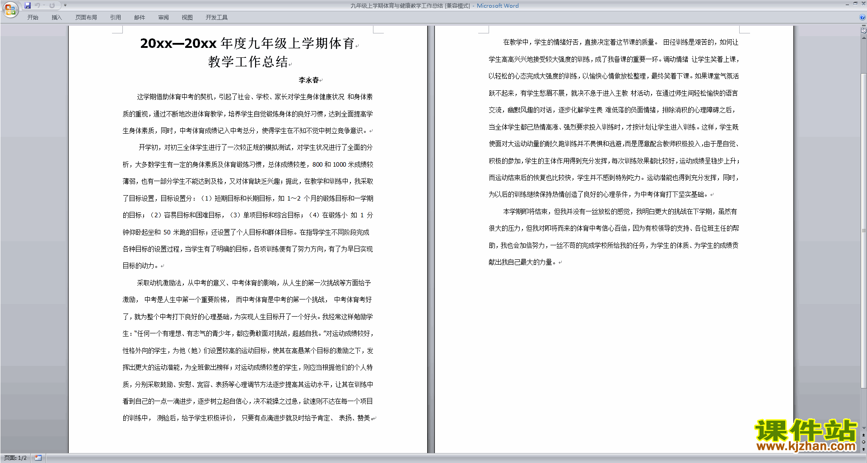Jump to next page double-arrow button

tap(864, 449)
